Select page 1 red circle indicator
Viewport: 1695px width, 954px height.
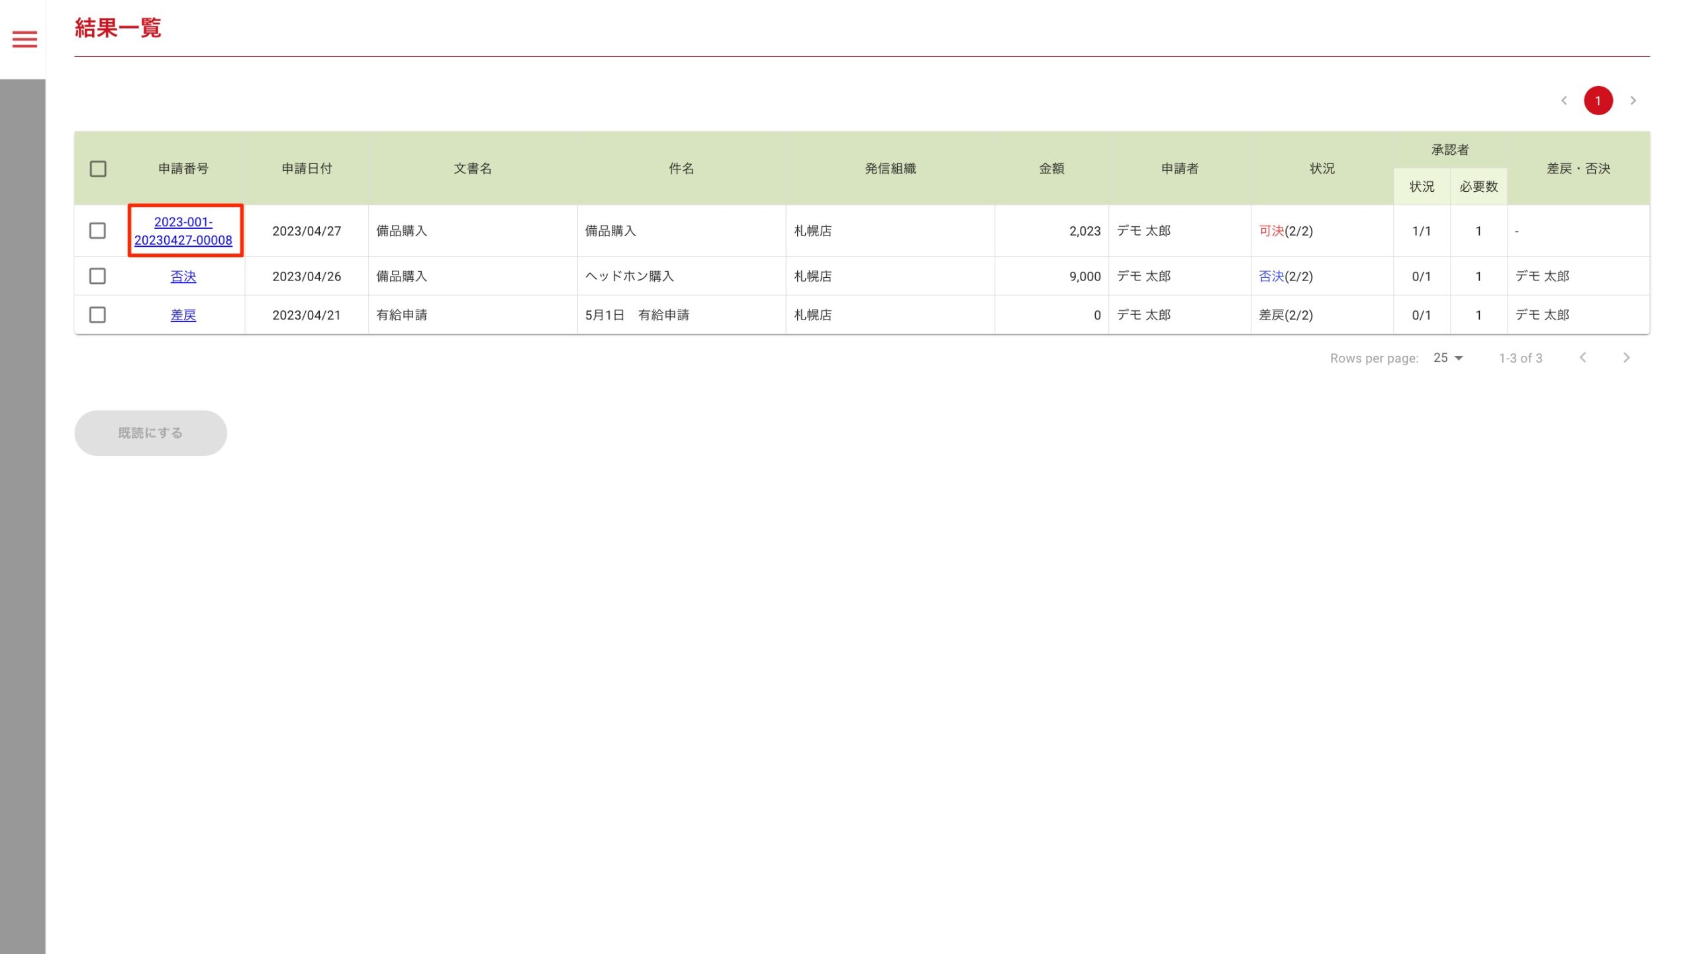1598,101
